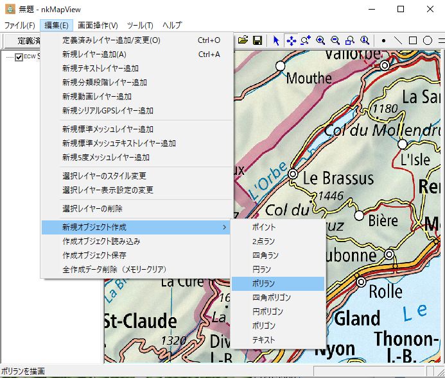Choose the rectangle drawing tool icon

413,40
